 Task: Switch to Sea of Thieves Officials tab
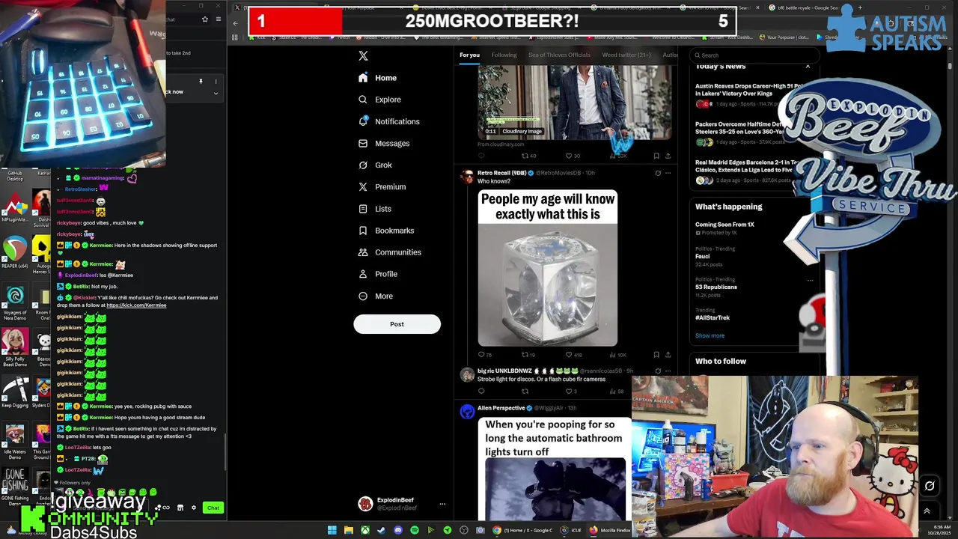tap(559, 55)
